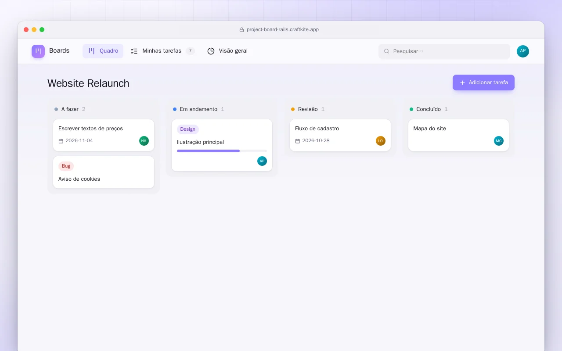Click the Minhas tarefas count badge 7
This screenshot has height=351, width=562.
(x=190, y=51)
